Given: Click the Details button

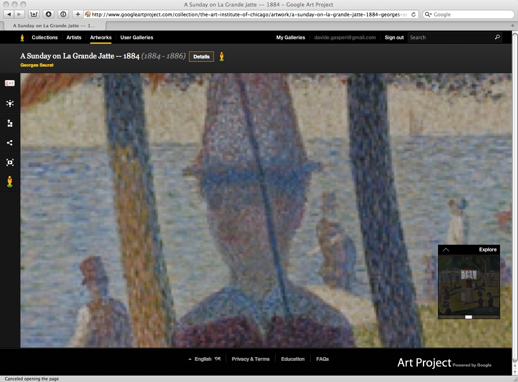Looking at the screenshot, I should [201, 57].
